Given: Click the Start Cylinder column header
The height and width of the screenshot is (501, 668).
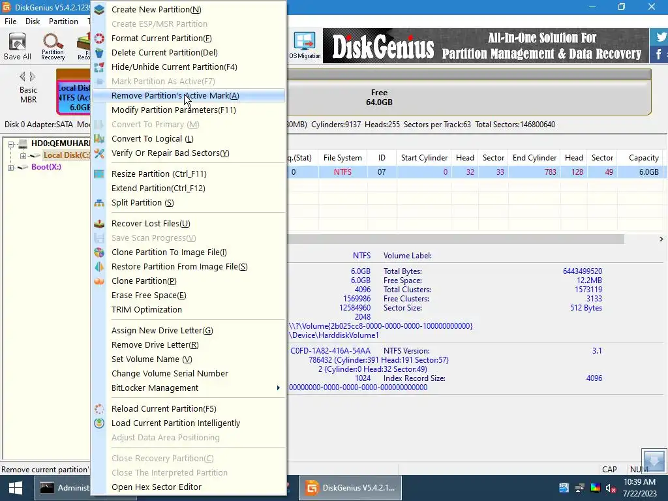Looking at the screenshot, I should (424, 158).
